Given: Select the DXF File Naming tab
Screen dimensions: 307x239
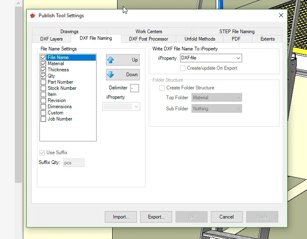Looking at the screenshot, I should [96, 38].
